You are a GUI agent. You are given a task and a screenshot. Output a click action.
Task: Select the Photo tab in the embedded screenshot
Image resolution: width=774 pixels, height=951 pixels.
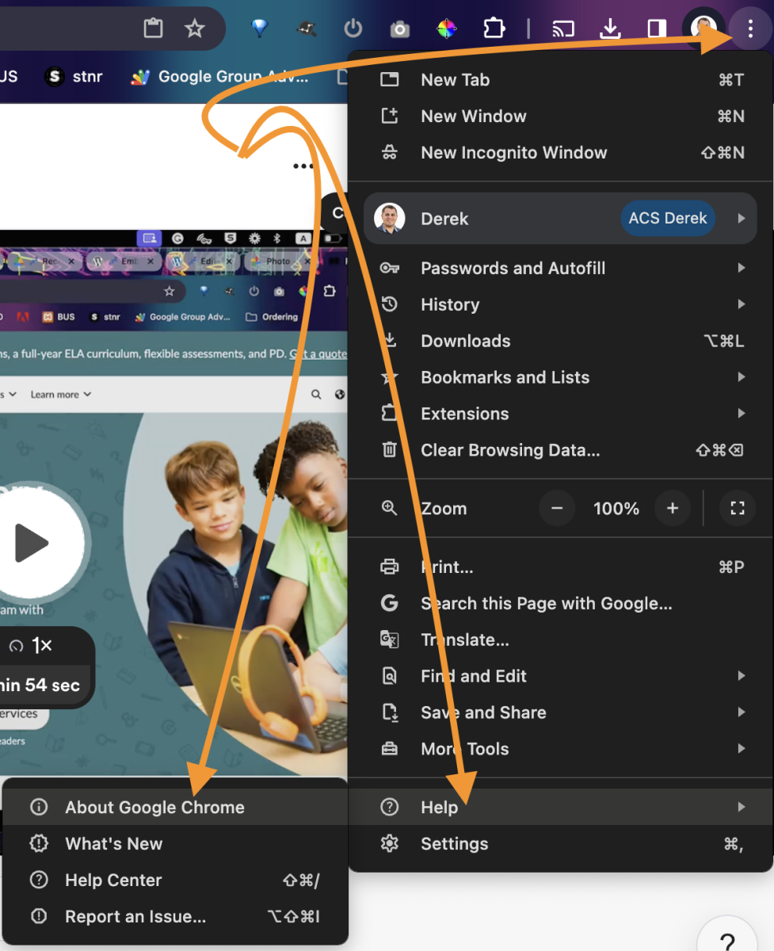point(278,261)
